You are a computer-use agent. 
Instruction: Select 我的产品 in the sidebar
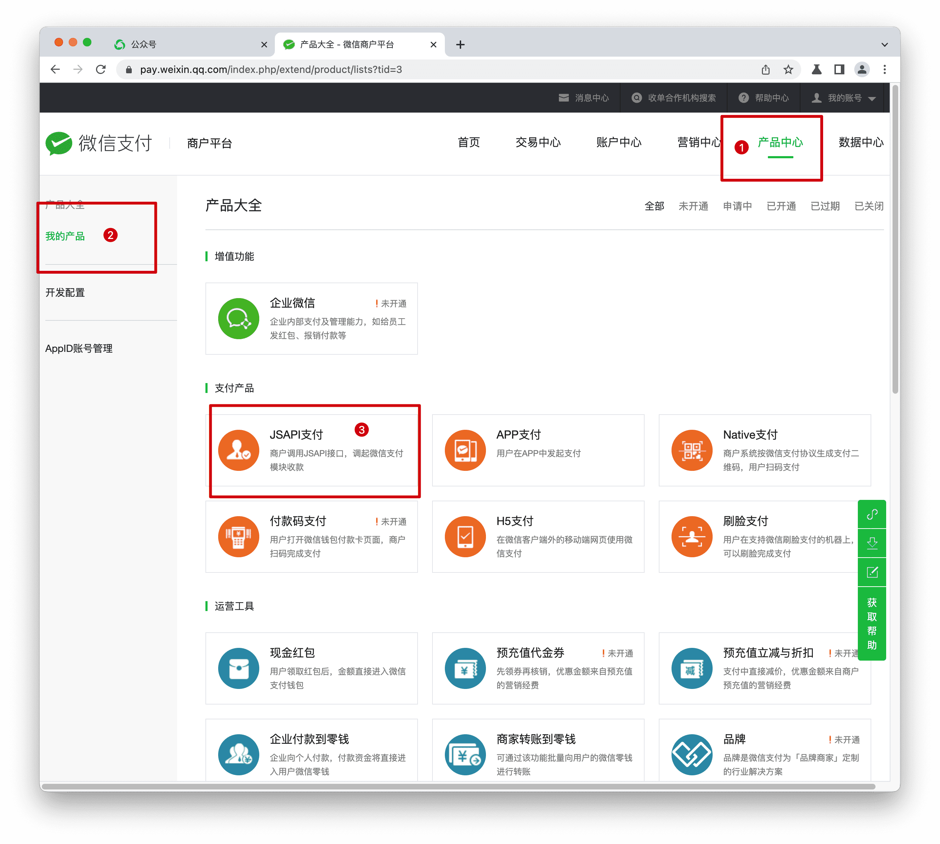click(65, 236)
